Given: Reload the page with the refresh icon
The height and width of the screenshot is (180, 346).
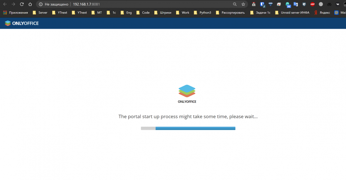Looking at the screenshot, I should (21, 4).
